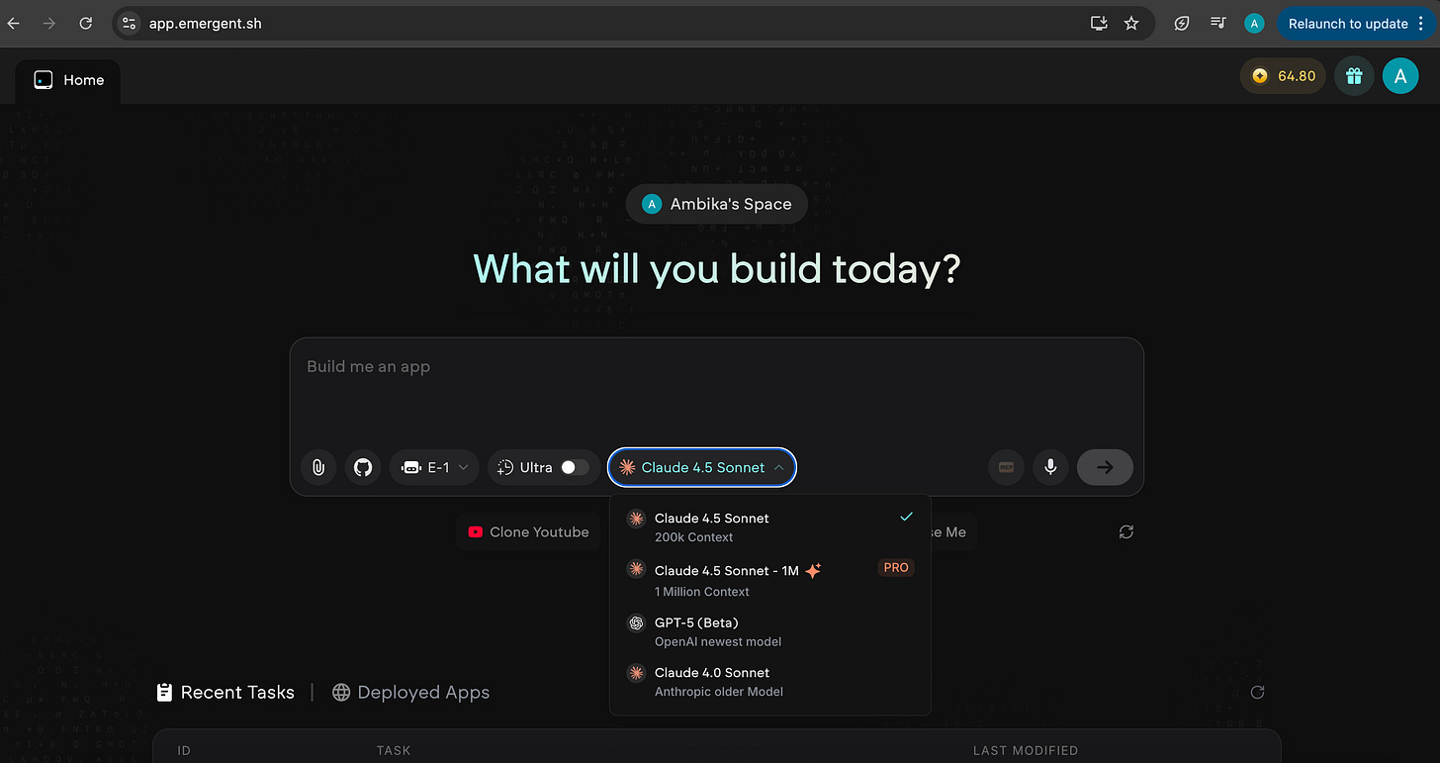Click the LAST MODIFIED column header
Screen dimensions: 1440x763
click(x=1026, y=750)
